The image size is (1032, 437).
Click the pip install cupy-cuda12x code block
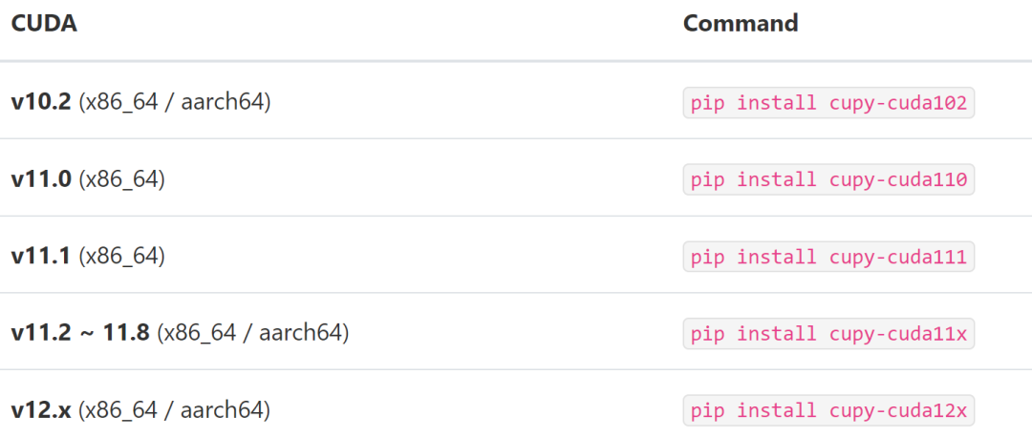[x=828, y=412]
